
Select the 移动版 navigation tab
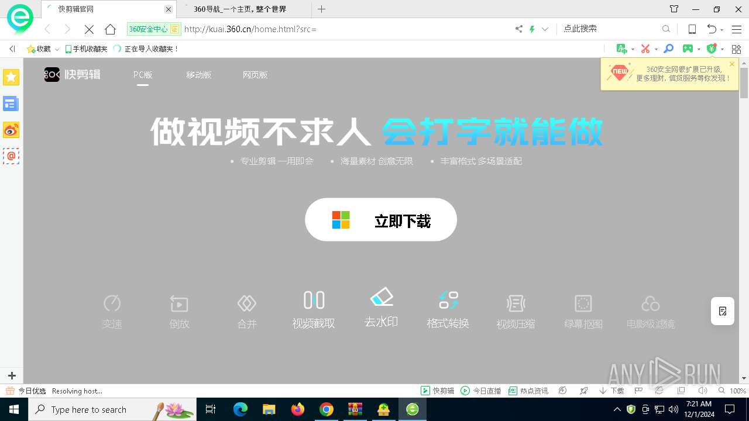pos(198,75)
